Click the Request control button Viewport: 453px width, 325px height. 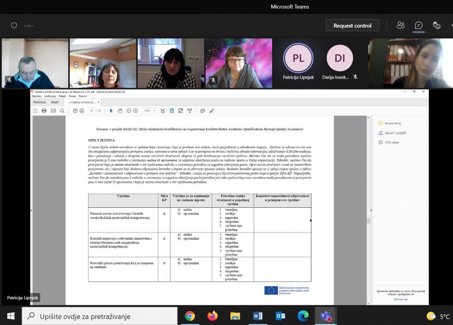(352, 25)
